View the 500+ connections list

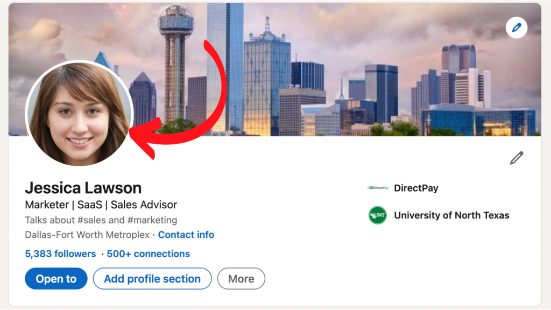point(149,254)
